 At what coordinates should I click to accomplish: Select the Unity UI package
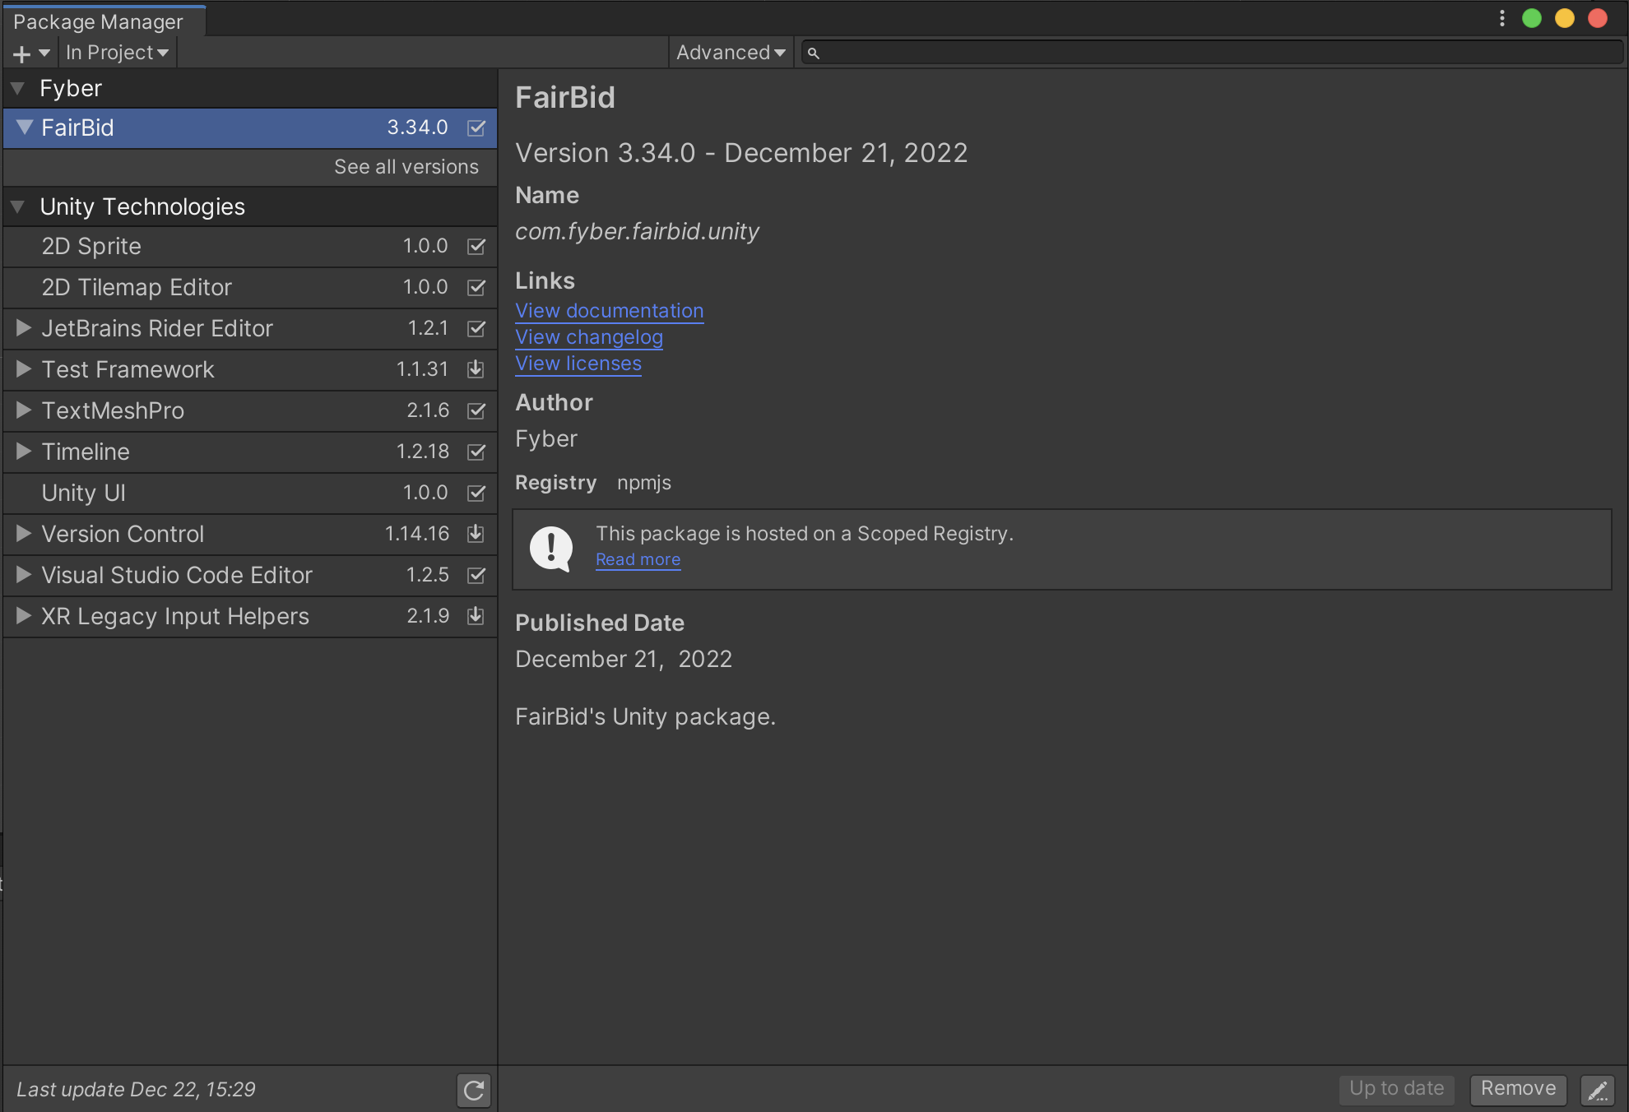(250, 493)
